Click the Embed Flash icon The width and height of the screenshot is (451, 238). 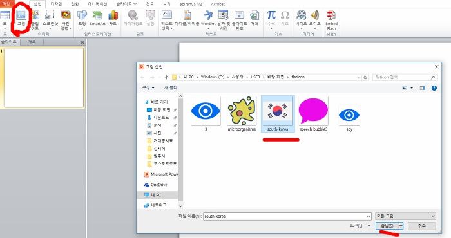[331, 20]
